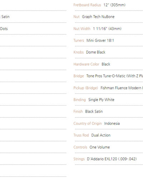Click the Dual Action truss rod value

pyautogui.click(x=101, y=135)
